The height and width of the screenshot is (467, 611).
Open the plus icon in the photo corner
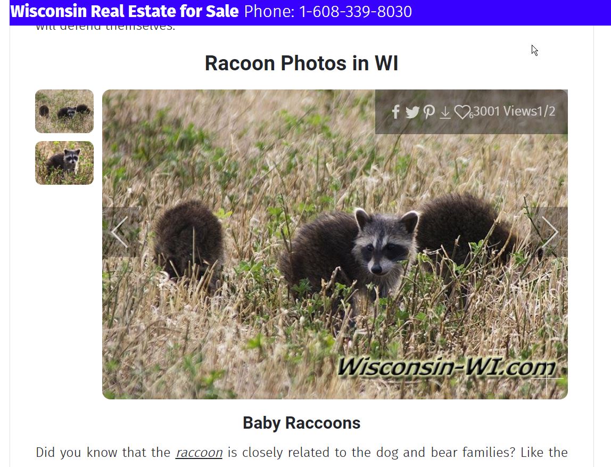click(547, 379)
